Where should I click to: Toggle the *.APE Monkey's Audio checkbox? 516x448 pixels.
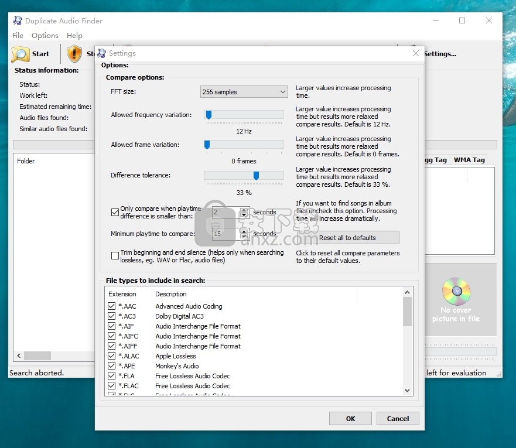click(x=112, y=366)
